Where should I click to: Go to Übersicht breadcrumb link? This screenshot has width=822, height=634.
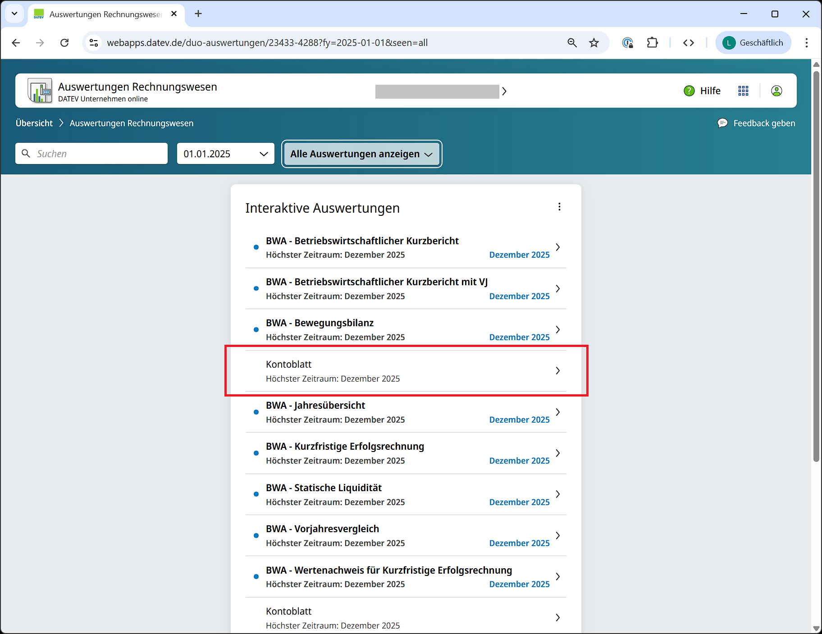pos(34,123)
